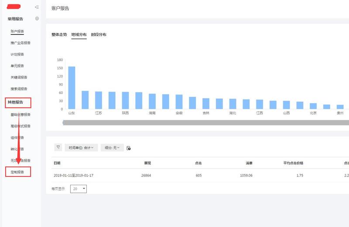Open 关键词报告 in the sidebar

pos(19,78)
